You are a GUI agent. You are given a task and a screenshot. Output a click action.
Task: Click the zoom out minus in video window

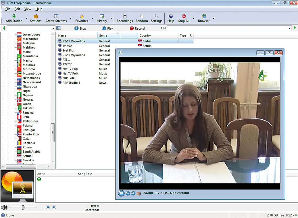point(128,193)
